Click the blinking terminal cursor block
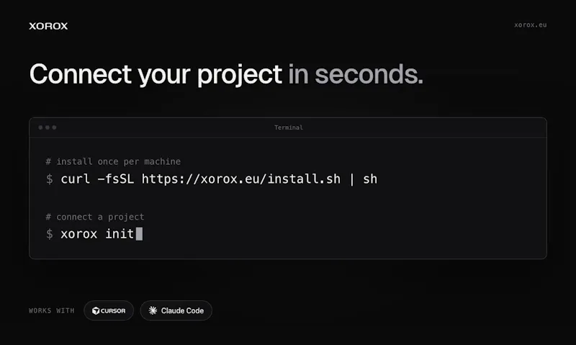Screen dimensions: 576x345 [139, 233]
